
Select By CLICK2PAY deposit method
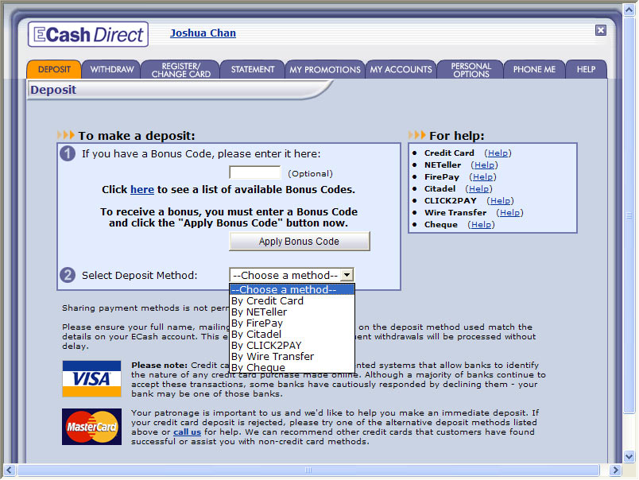coord(266,346)
